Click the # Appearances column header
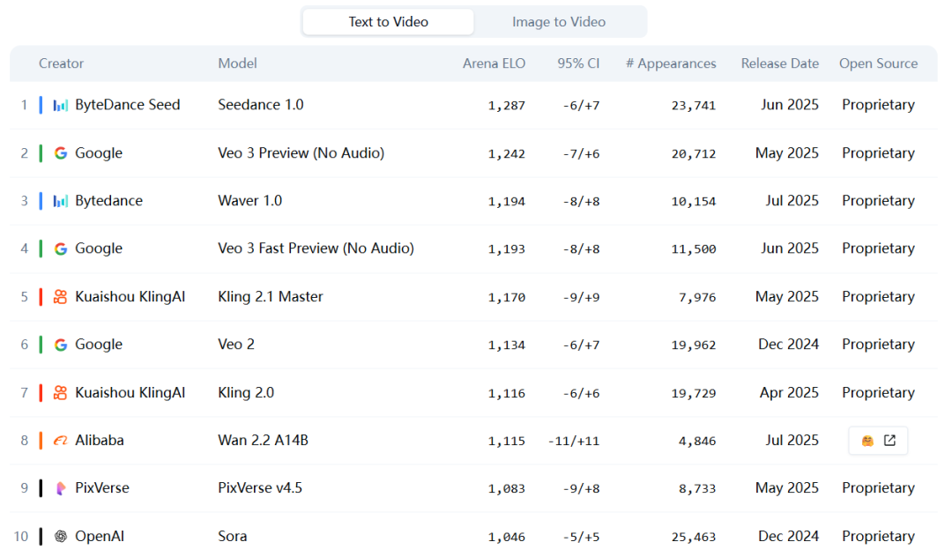The image size is (952, 557). (671, 63)
